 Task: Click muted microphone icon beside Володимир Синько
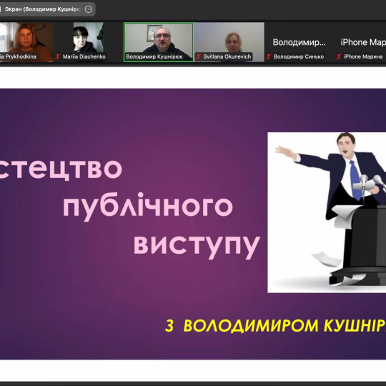[269, 56]
